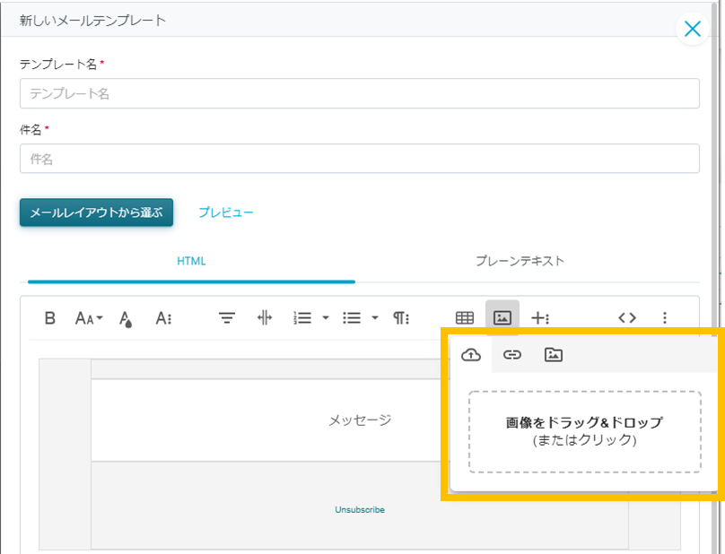Click the Unsubscribe link in template
Viewport: 725px width, 554px height.
tap(360, 510)
